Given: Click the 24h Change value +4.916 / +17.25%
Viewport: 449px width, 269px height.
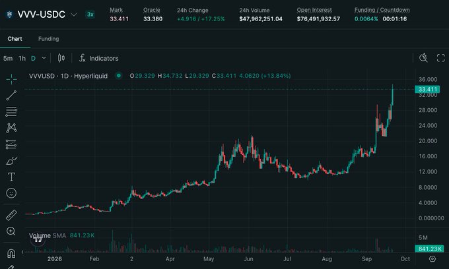Looking at the screenshot, I should tap(201, 19).
